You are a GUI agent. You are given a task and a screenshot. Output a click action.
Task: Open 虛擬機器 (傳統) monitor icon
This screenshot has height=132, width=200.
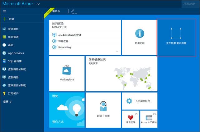click(4, 69)
